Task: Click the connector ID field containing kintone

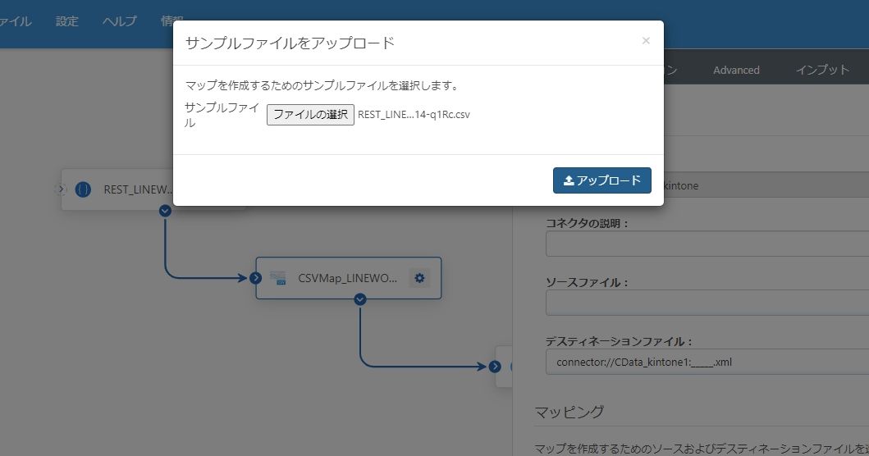Action: tap(765, 185)
